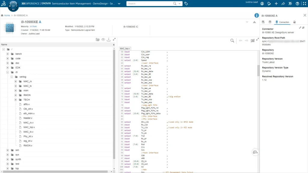This screenshot has height=173, width=308.
Task: Click the floating assistant icon in code viewer
Action: (x=255, y=152)
